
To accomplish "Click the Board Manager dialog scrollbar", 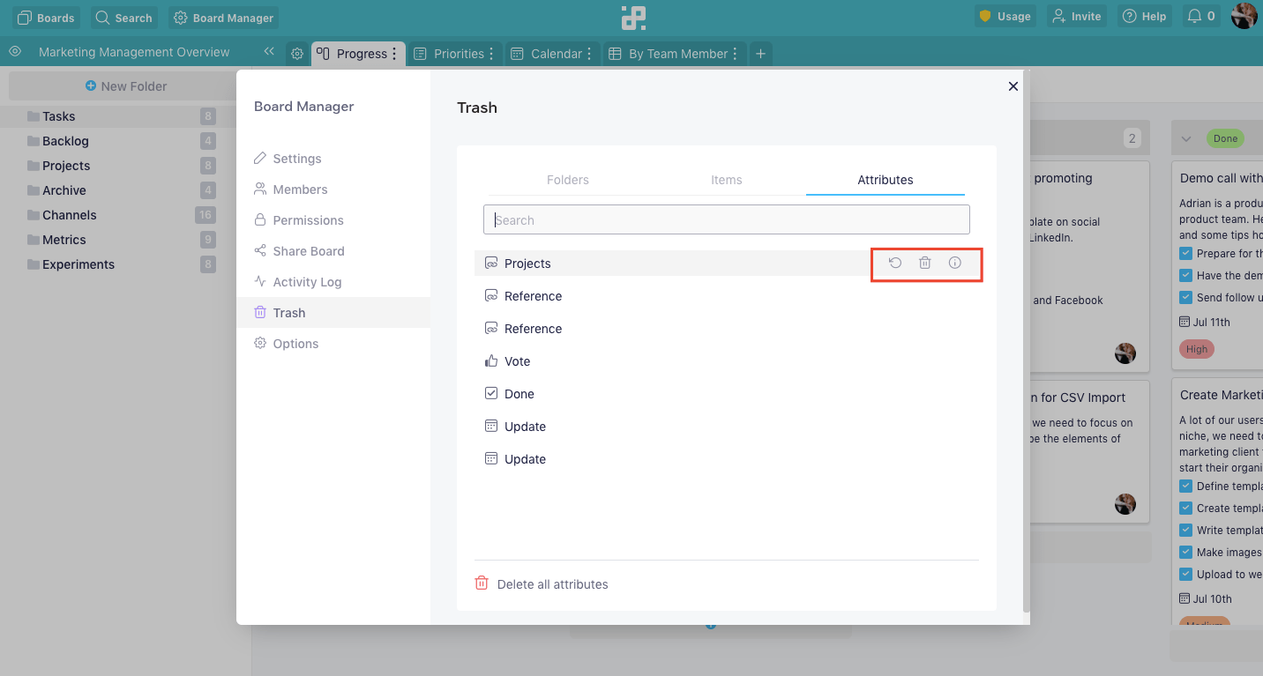I will click(x=1026, y=341).
